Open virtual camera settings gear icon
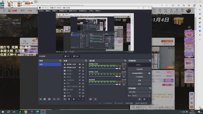Viewport: 203px width, 114px height. click(x=149, y=73)
